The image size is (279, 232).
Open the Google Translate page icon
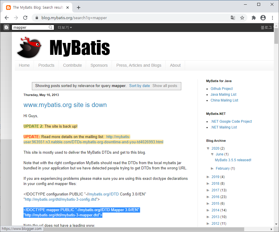point(233,18)
